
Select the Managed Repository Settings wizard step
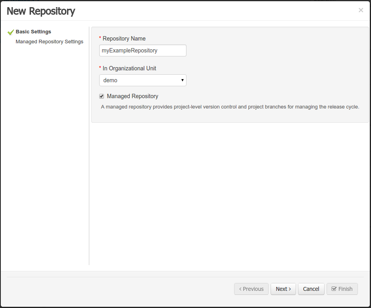(x=49, y=41)
